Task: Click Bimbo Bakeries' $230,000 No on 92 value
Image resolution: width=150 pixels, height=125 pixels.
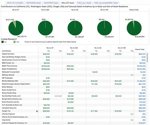Action: click(x=94, y=81)
